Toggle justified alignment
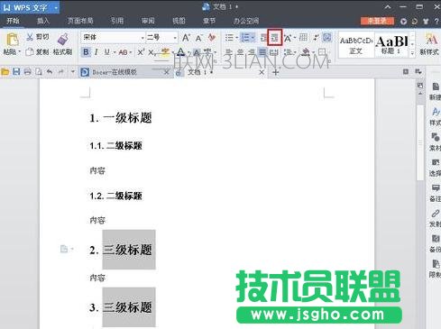 pos(262,52)
